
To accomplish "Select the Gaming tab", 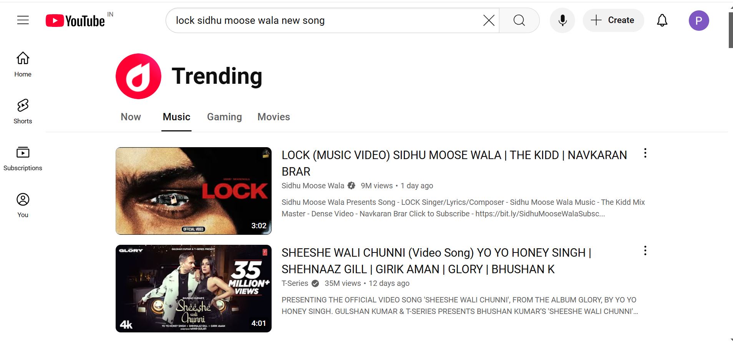I will pyautogui.click(x=224, y=117).
